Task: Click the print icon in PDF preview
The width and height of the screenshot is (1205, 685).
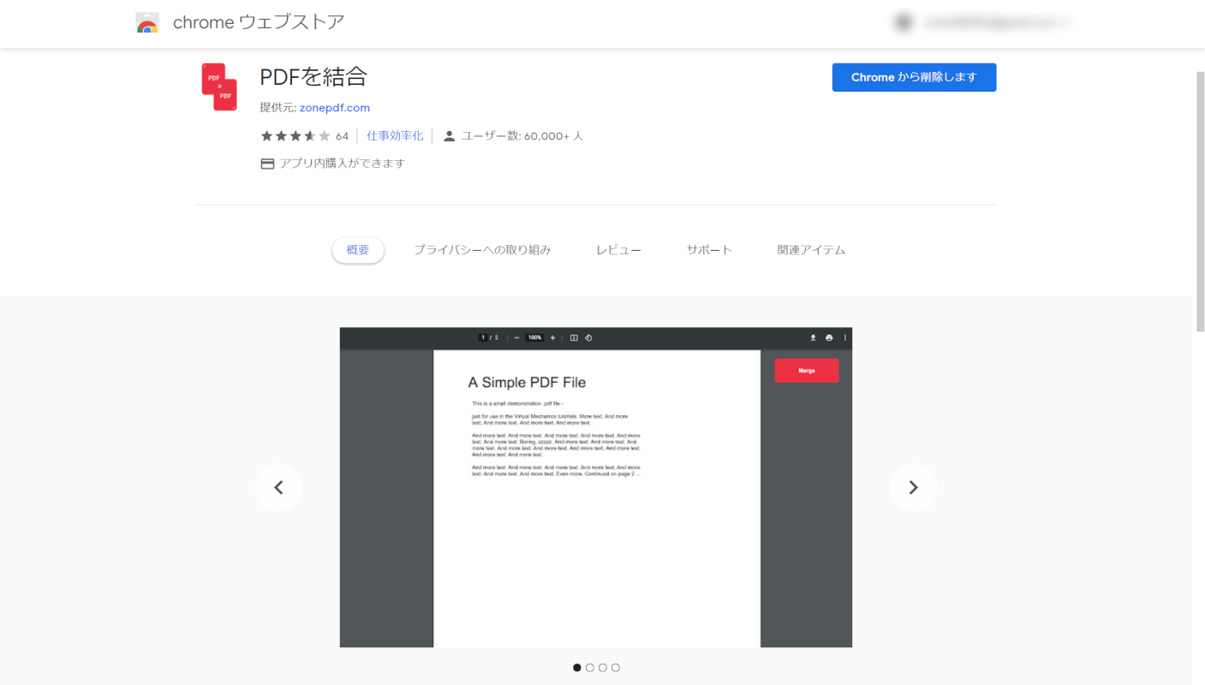Action: coord(829,337)
